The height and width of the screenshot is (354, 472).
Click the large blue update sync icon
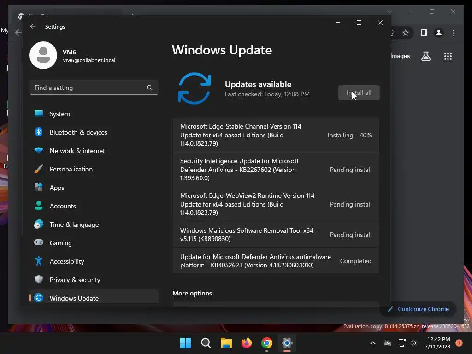click(x=195, y=88)
